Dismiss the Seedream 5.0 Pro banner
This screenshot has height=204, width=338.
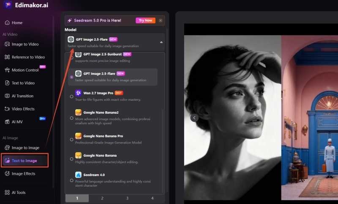161,20
